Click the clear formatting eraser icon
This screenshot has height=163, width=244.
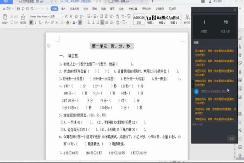click(76, 16)
